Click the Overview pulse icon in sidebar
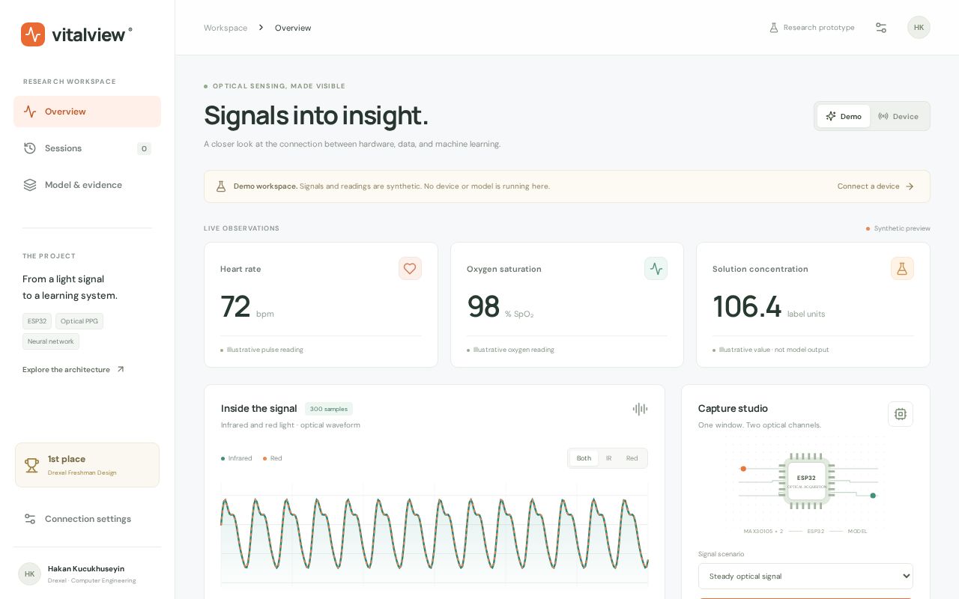Viewport: 959px width, 599px height. (x=30, y=112)
